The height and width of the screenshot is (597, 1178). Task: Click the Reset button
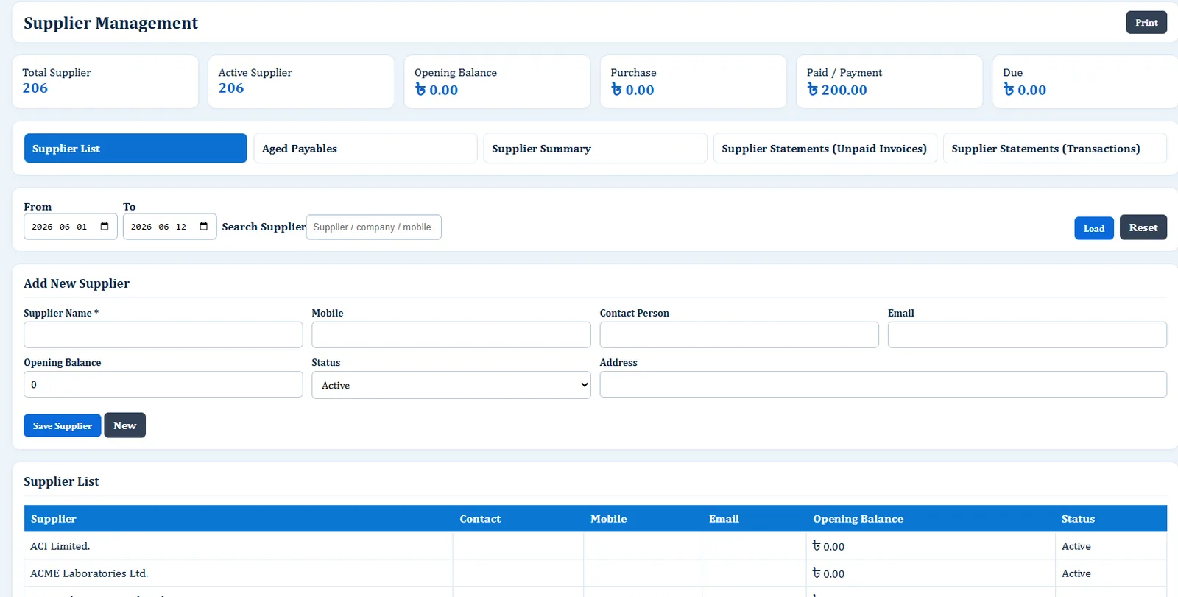(x=1143, y=227)
